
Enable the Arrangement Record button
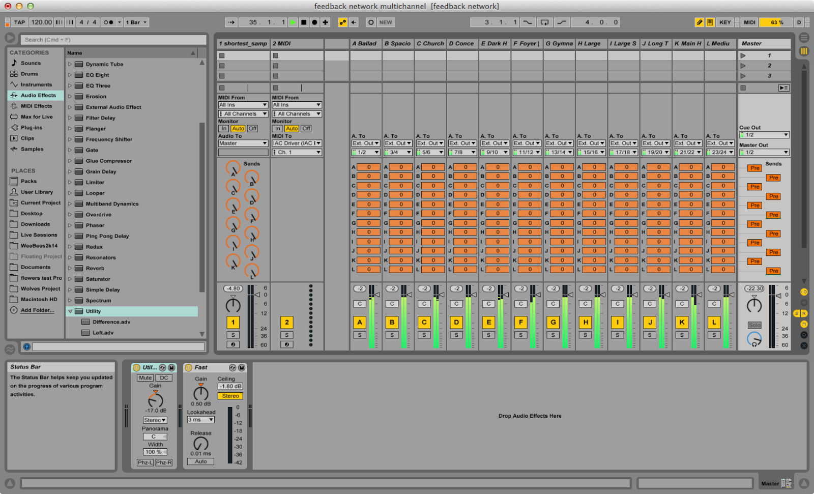pos(314,22)
